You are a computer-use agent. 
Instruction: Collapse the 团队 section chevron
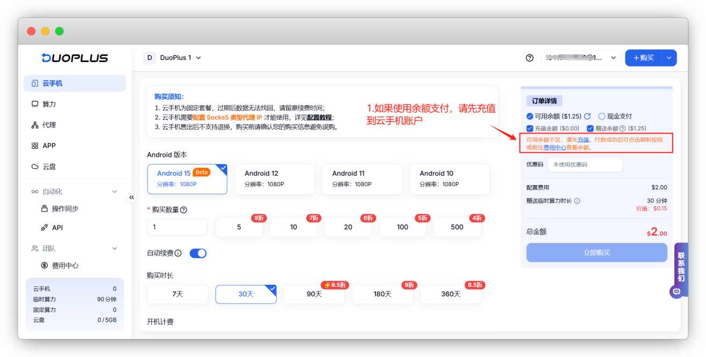[x=114, y=249]
